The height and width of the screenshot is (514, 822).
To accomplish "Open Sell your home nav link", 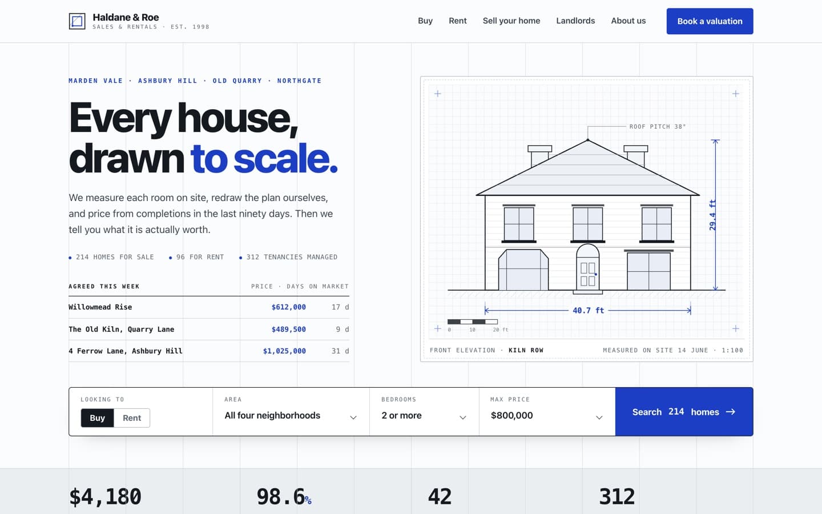I will click(511, 21).
